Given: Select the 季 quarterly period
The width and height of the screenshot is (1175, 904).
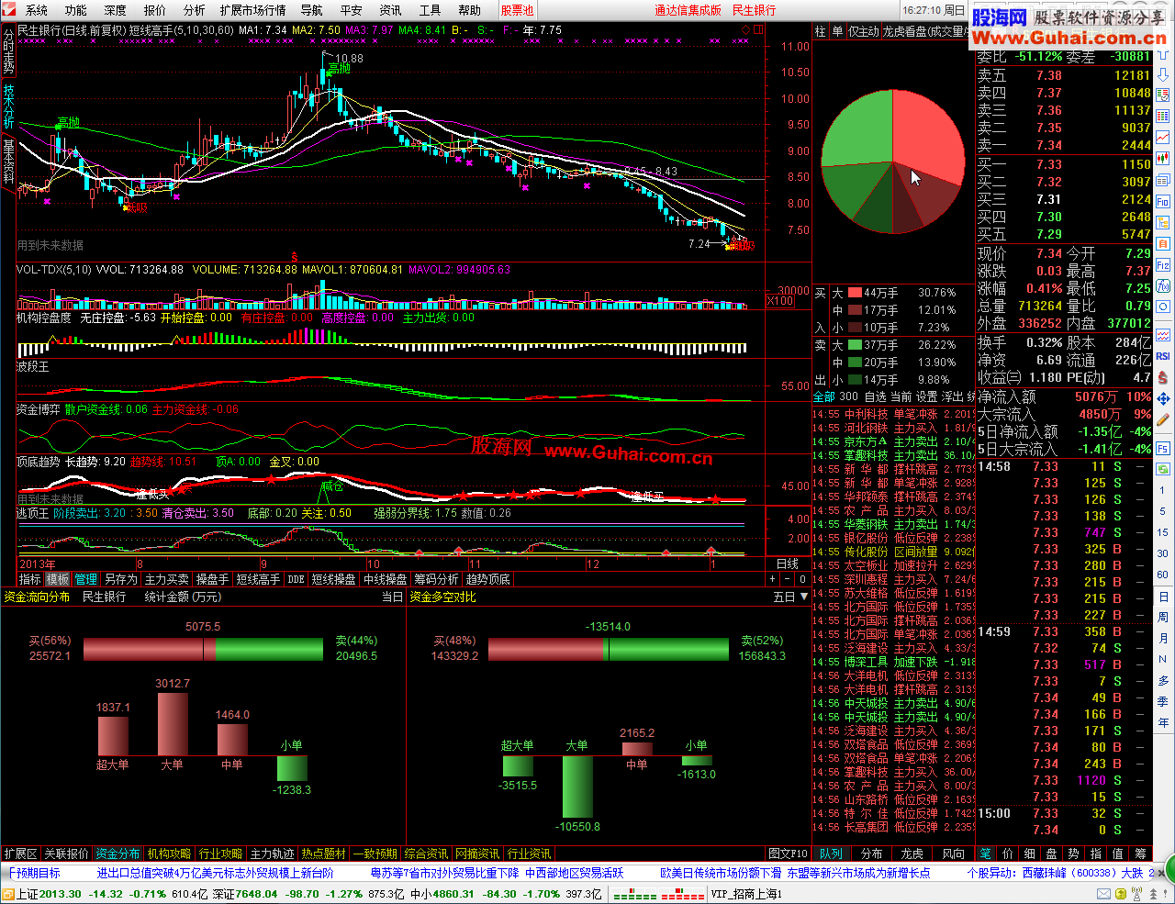Looking at the screenshot, I should (x=1163, y=701).
